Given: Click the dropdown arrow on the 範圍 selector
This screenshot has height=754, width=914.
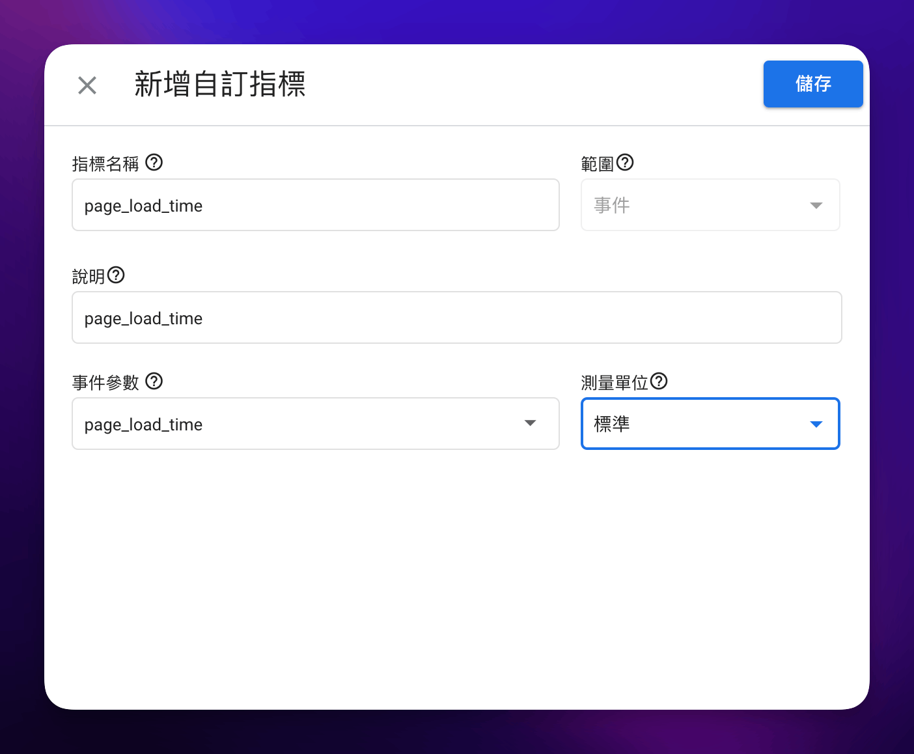Looking at the screenshot, I should tap(816, 204).
